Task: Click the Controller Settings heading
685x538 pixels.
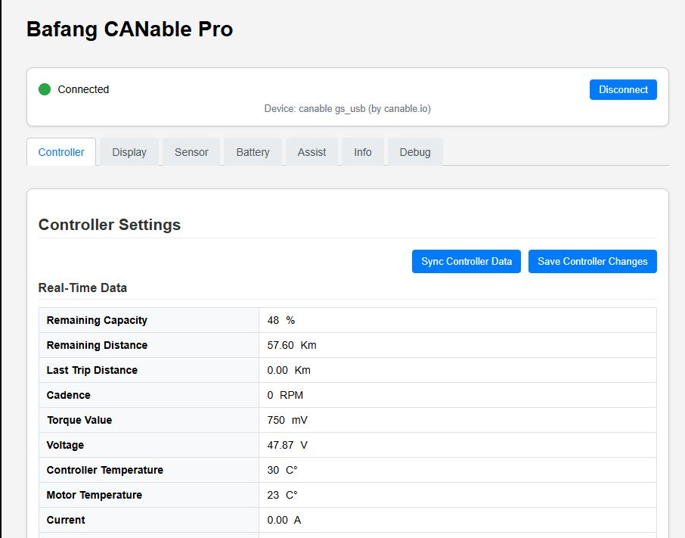Action: point(109,225)
